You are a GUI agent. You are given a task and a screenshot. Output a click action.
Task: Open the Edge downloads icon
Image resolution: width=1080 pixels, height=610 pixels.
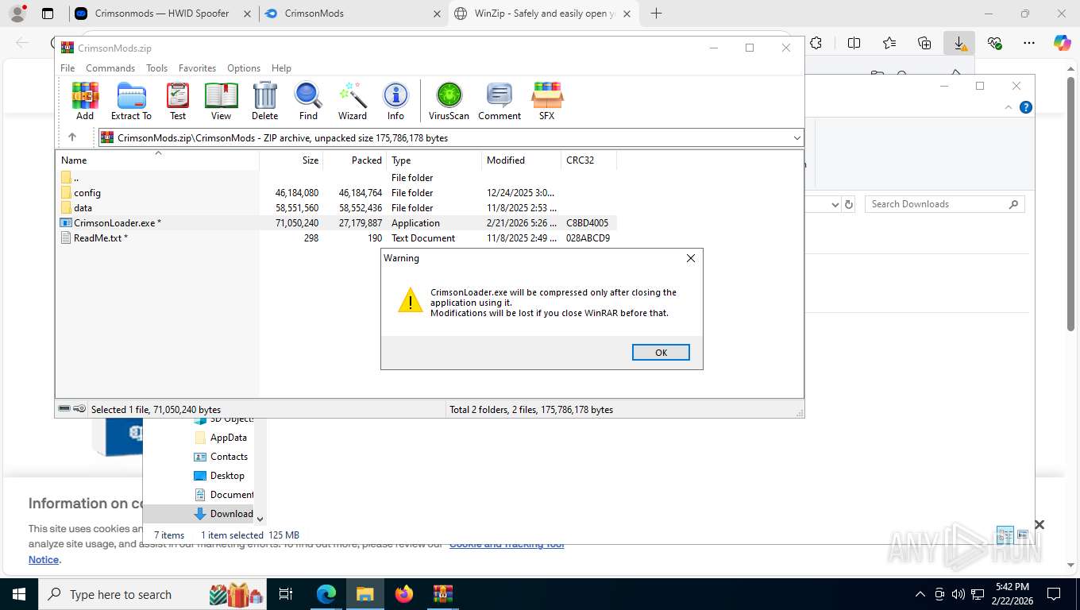[x=959, y=43]
